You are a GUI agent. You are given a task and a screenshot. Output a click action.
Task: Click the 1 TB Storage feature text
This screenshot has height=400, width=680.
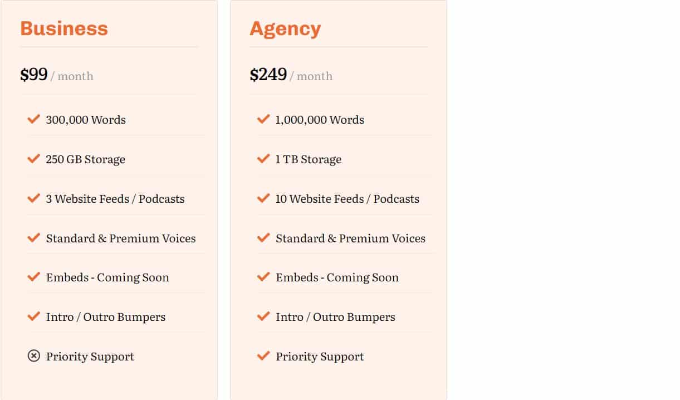(x=309, y=159)
